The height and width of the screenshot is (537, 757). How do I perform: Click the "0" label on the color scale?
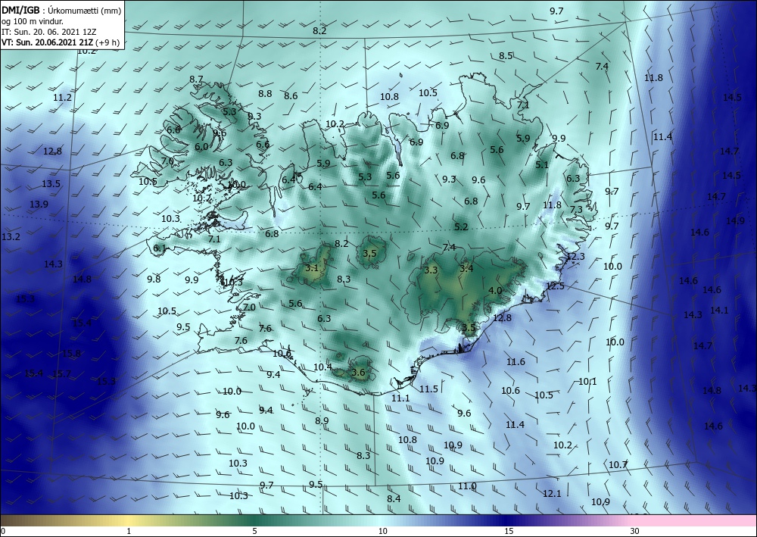(x=3, y=531)
